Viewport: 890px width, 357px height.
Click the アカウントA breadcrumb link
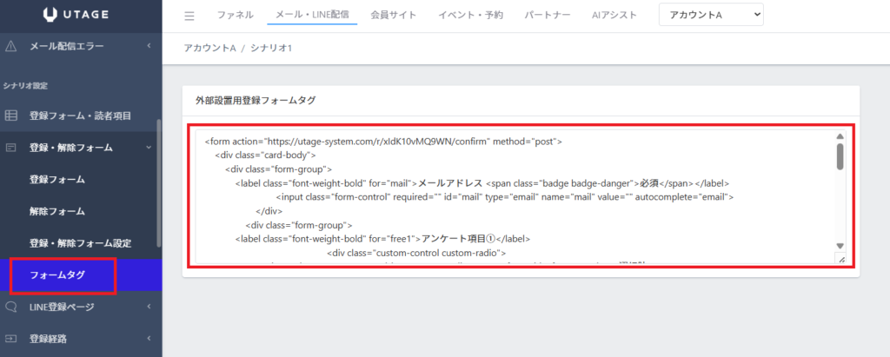pos(207,48)
